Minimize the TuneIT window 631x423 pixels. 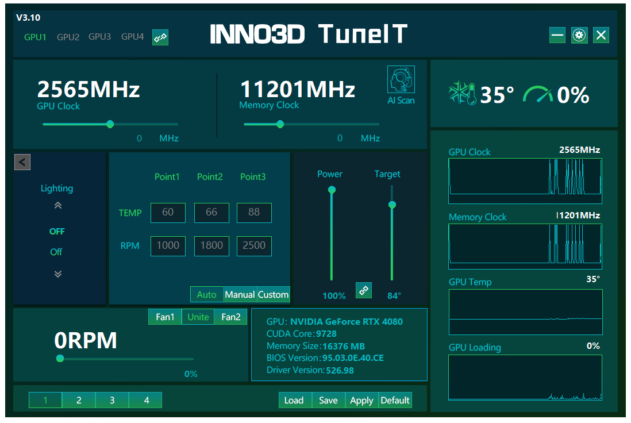[x=557, y=36]
